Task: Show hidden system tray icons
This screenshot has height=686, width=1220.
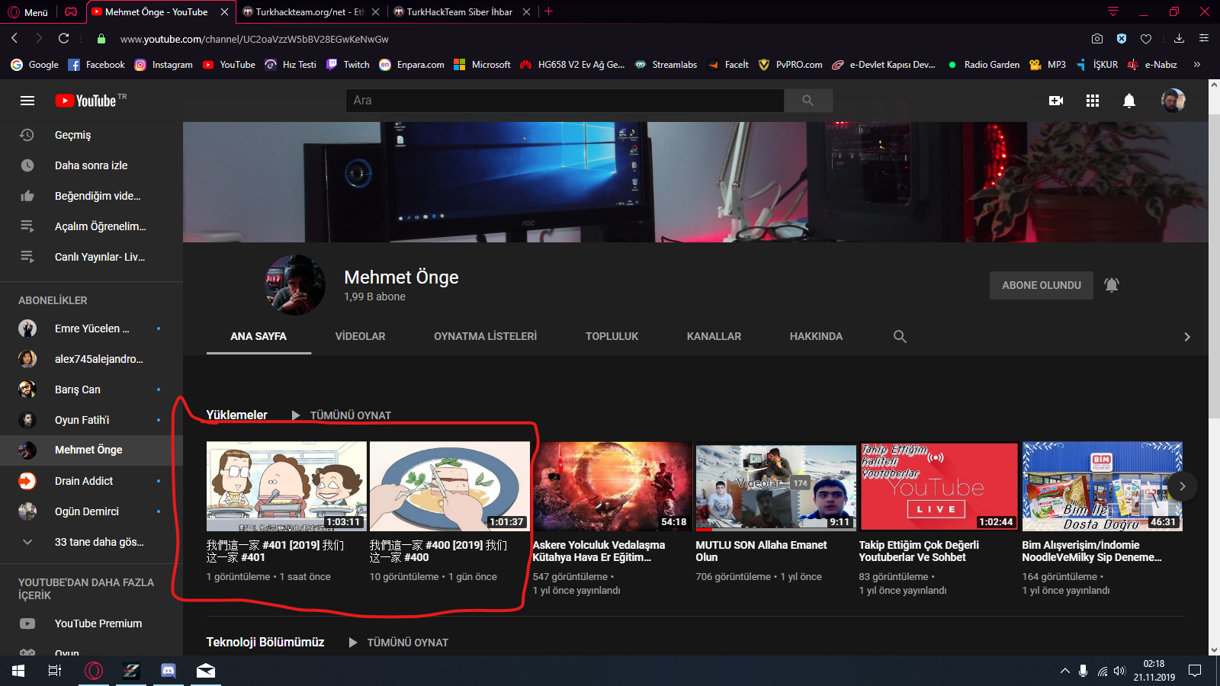Action: pos(1064,671)
